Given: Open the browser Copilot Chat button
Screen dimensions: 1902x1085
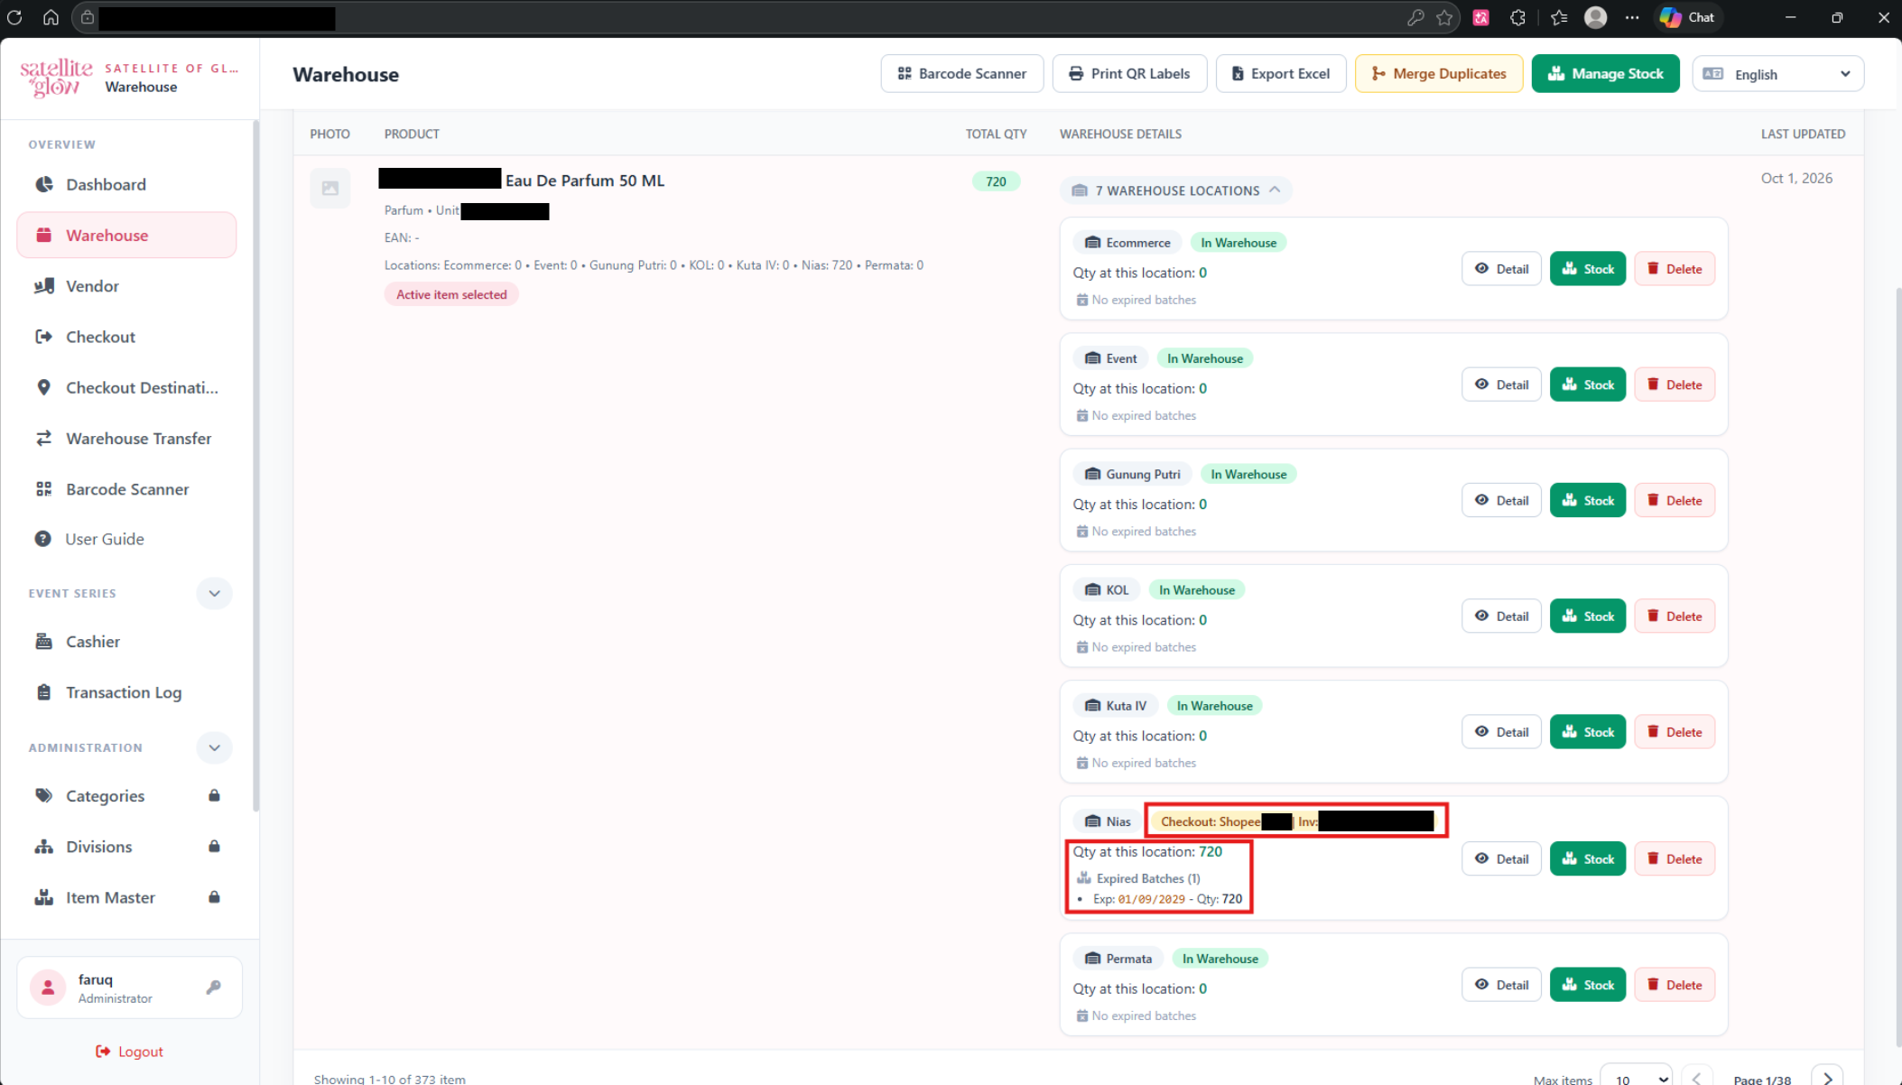Looking at the screenshot, I should click(1687, 17).
